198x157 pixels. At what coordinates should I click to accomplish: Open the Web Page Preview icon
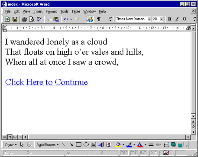click(7, 19)
